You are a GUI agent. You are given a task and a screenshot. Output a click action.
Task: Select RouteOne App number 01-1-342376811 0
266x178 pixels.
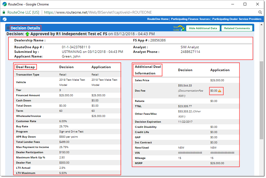coord(76,47)
